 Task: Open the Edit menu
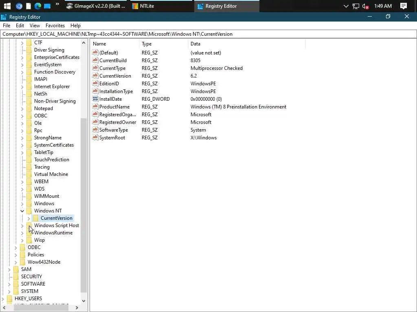[20, 26]
